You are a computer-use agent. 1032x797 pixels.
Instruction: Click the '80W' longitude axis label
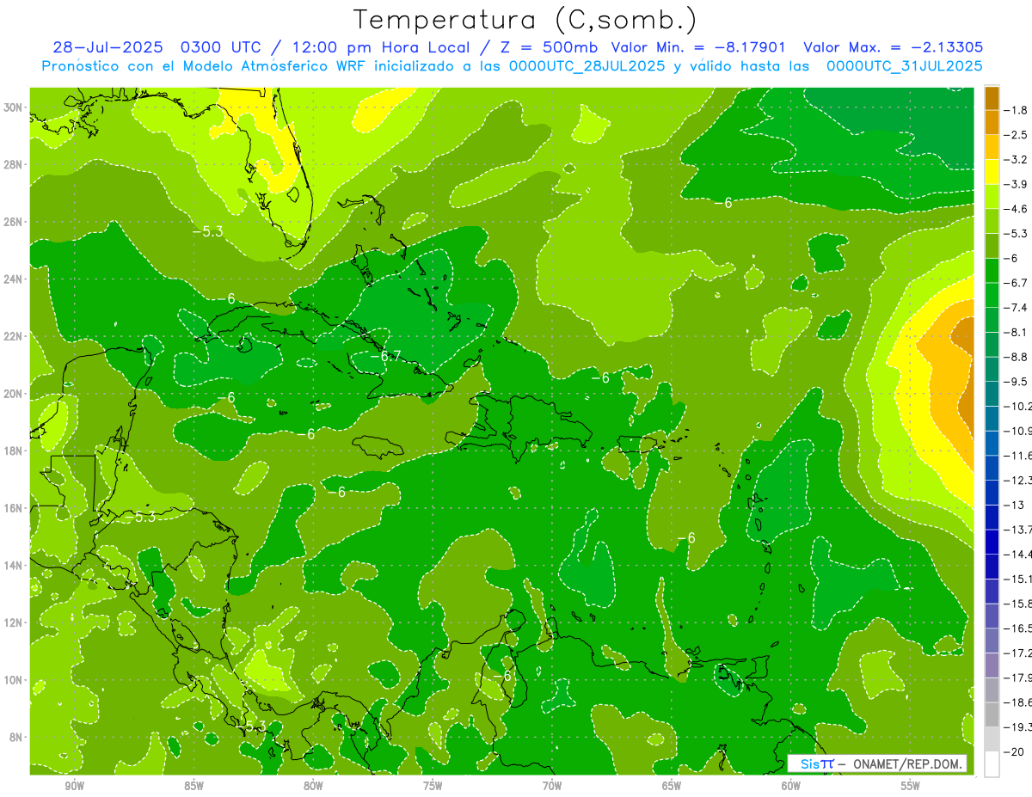(x=313, y=787)
